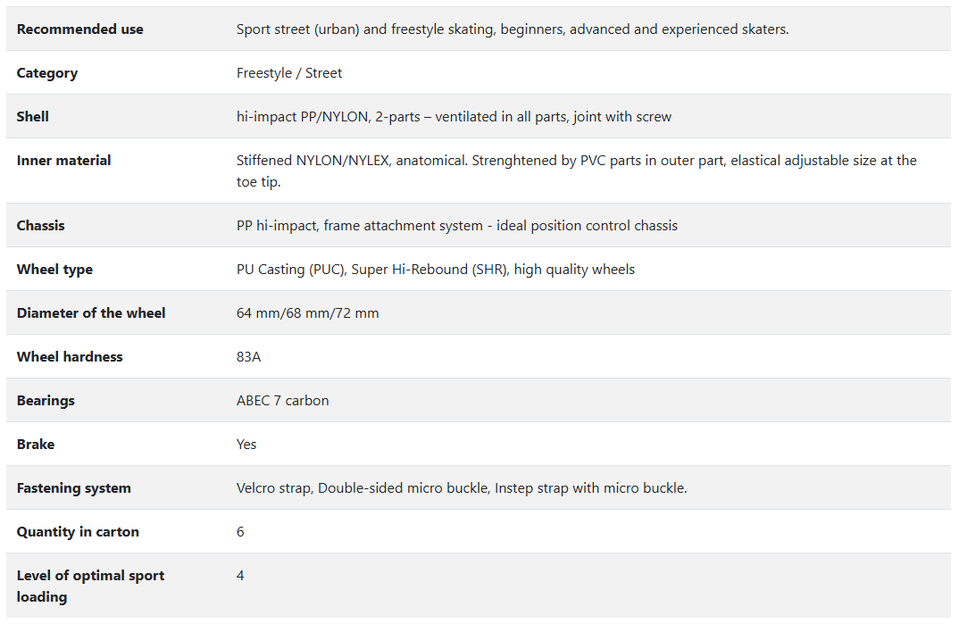
Task: Click the "Shell" specification label
Action: point(33,117)
